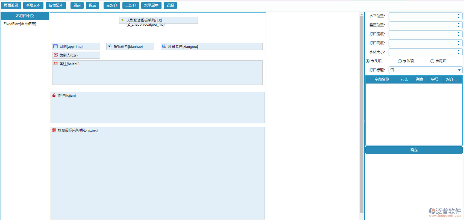Click the pencil icon beside 大型物资招标采购计划 title
Screen dimensions: 464x220
[x=122, y=20]
